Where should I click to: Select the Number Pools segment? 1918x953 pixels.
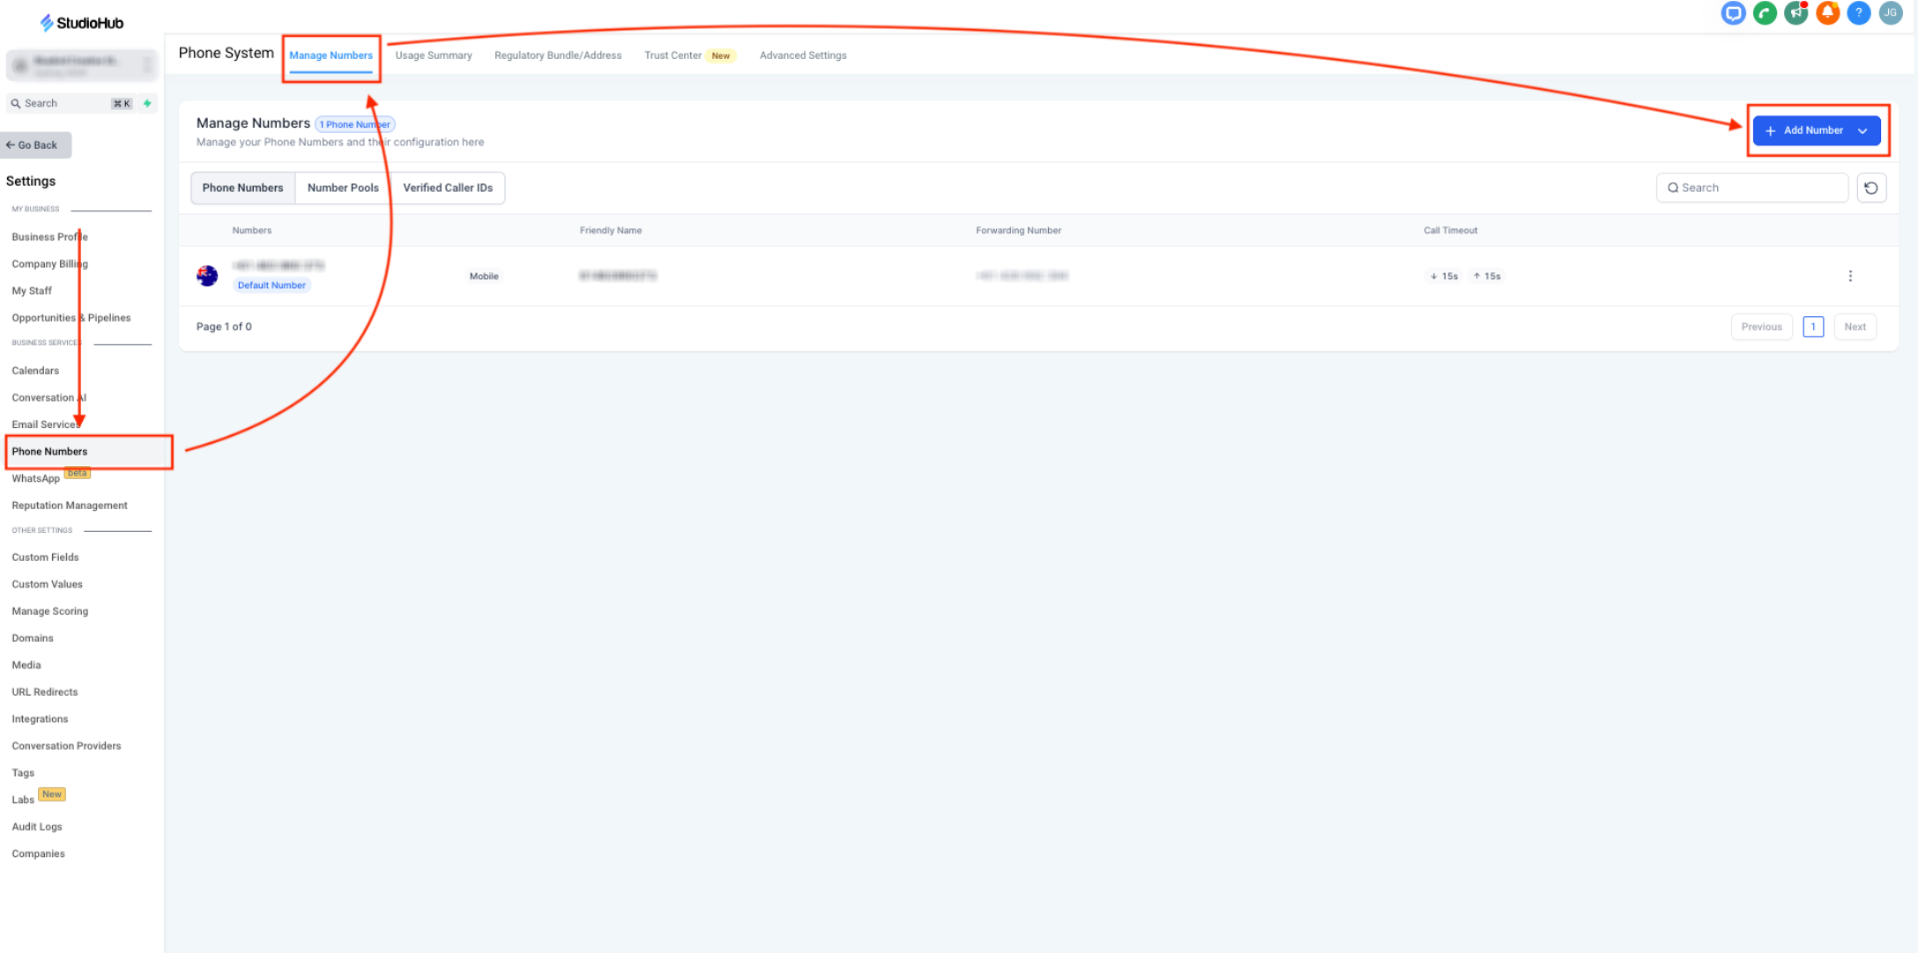[x=343, y=188]
